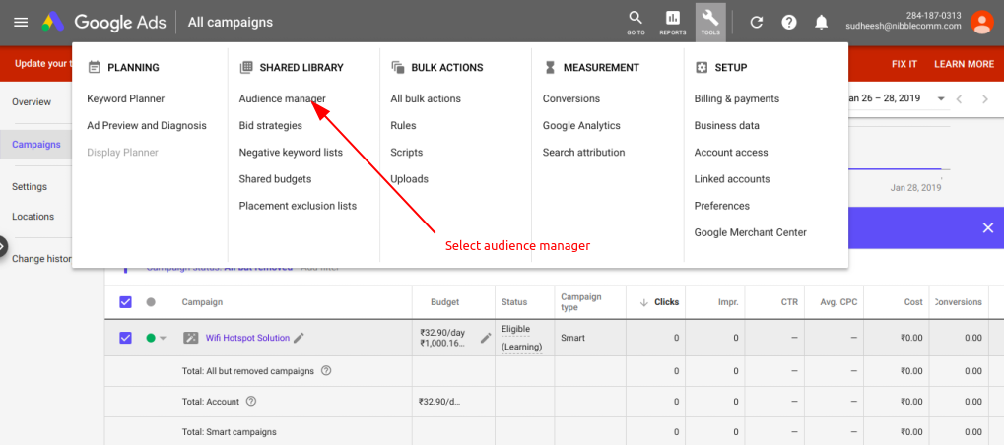Click the Setup section icon

[702, 67]
